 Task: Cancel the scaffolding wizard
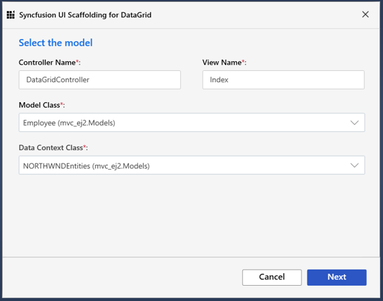coord(272,277)
